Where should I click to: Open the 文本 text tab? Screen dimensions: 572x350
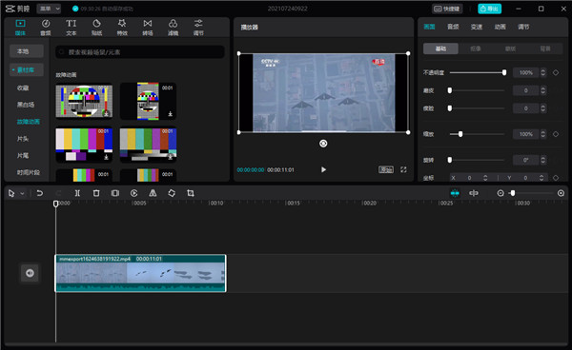(x=71, y=28)
